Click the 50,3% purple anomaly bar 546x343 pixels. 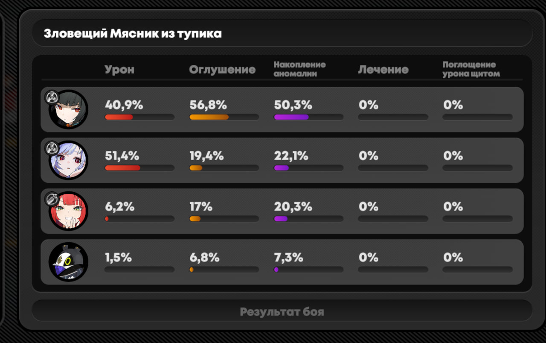[308, 117]
